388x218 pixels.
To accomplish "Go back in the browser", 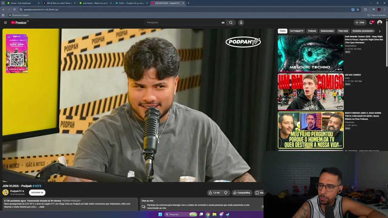I will click(x=3, y=9).
